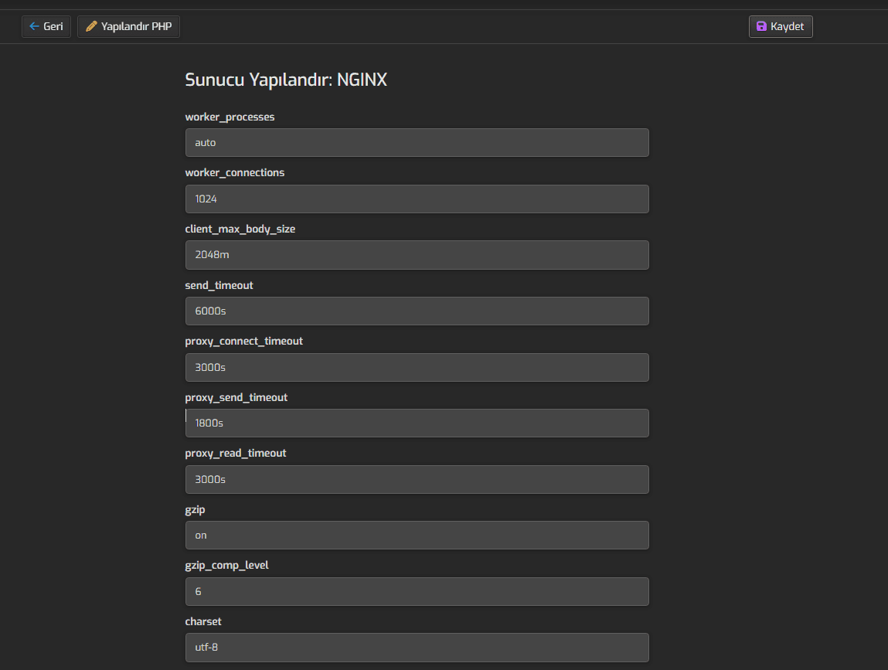Click the worker_connections field showing 1024
Image resolution: width=888 pixels, height=670 pixels.
417,199
